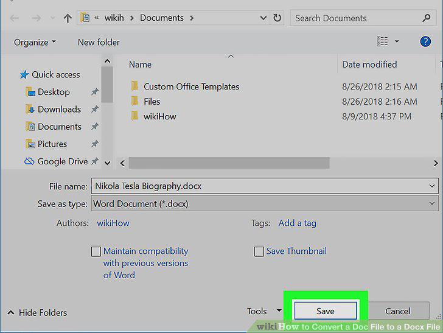Viewport: 443px width, 333px height.
Task: Open the File name dropdown arrow
Action: pos(431,186)
